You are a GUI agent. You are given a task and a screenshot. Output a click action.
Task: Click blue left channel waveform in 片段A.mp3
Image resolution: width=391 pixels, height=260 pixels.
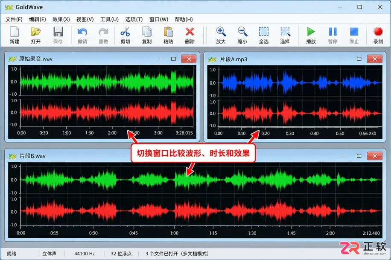(301, 83)
